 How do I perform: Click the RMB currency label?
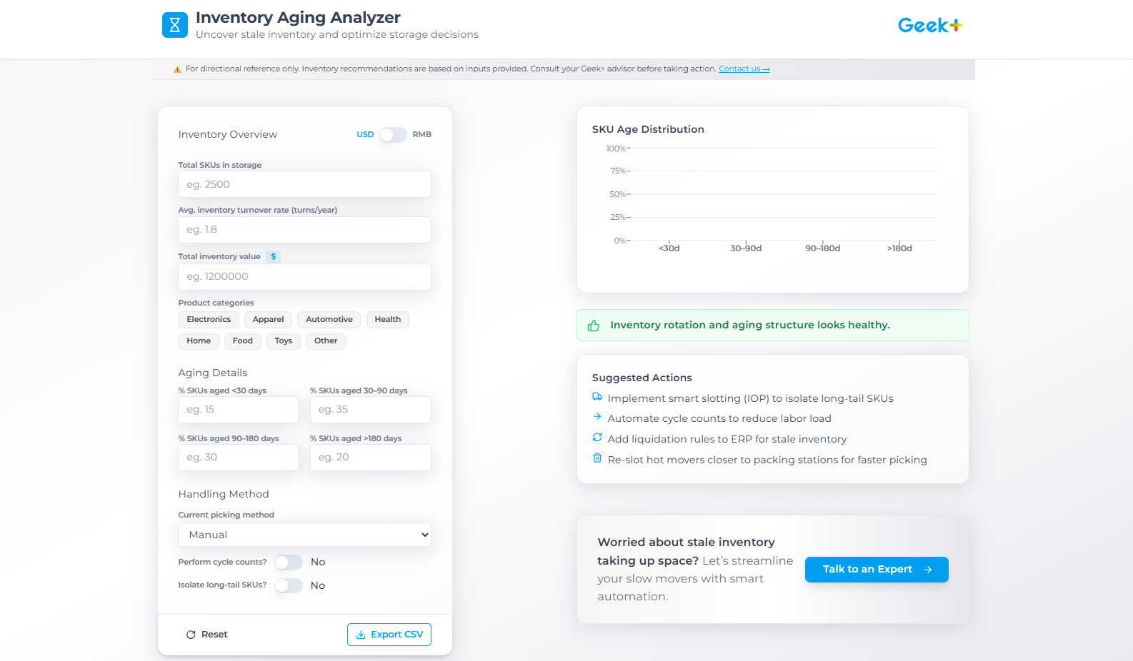coord(422,135)
